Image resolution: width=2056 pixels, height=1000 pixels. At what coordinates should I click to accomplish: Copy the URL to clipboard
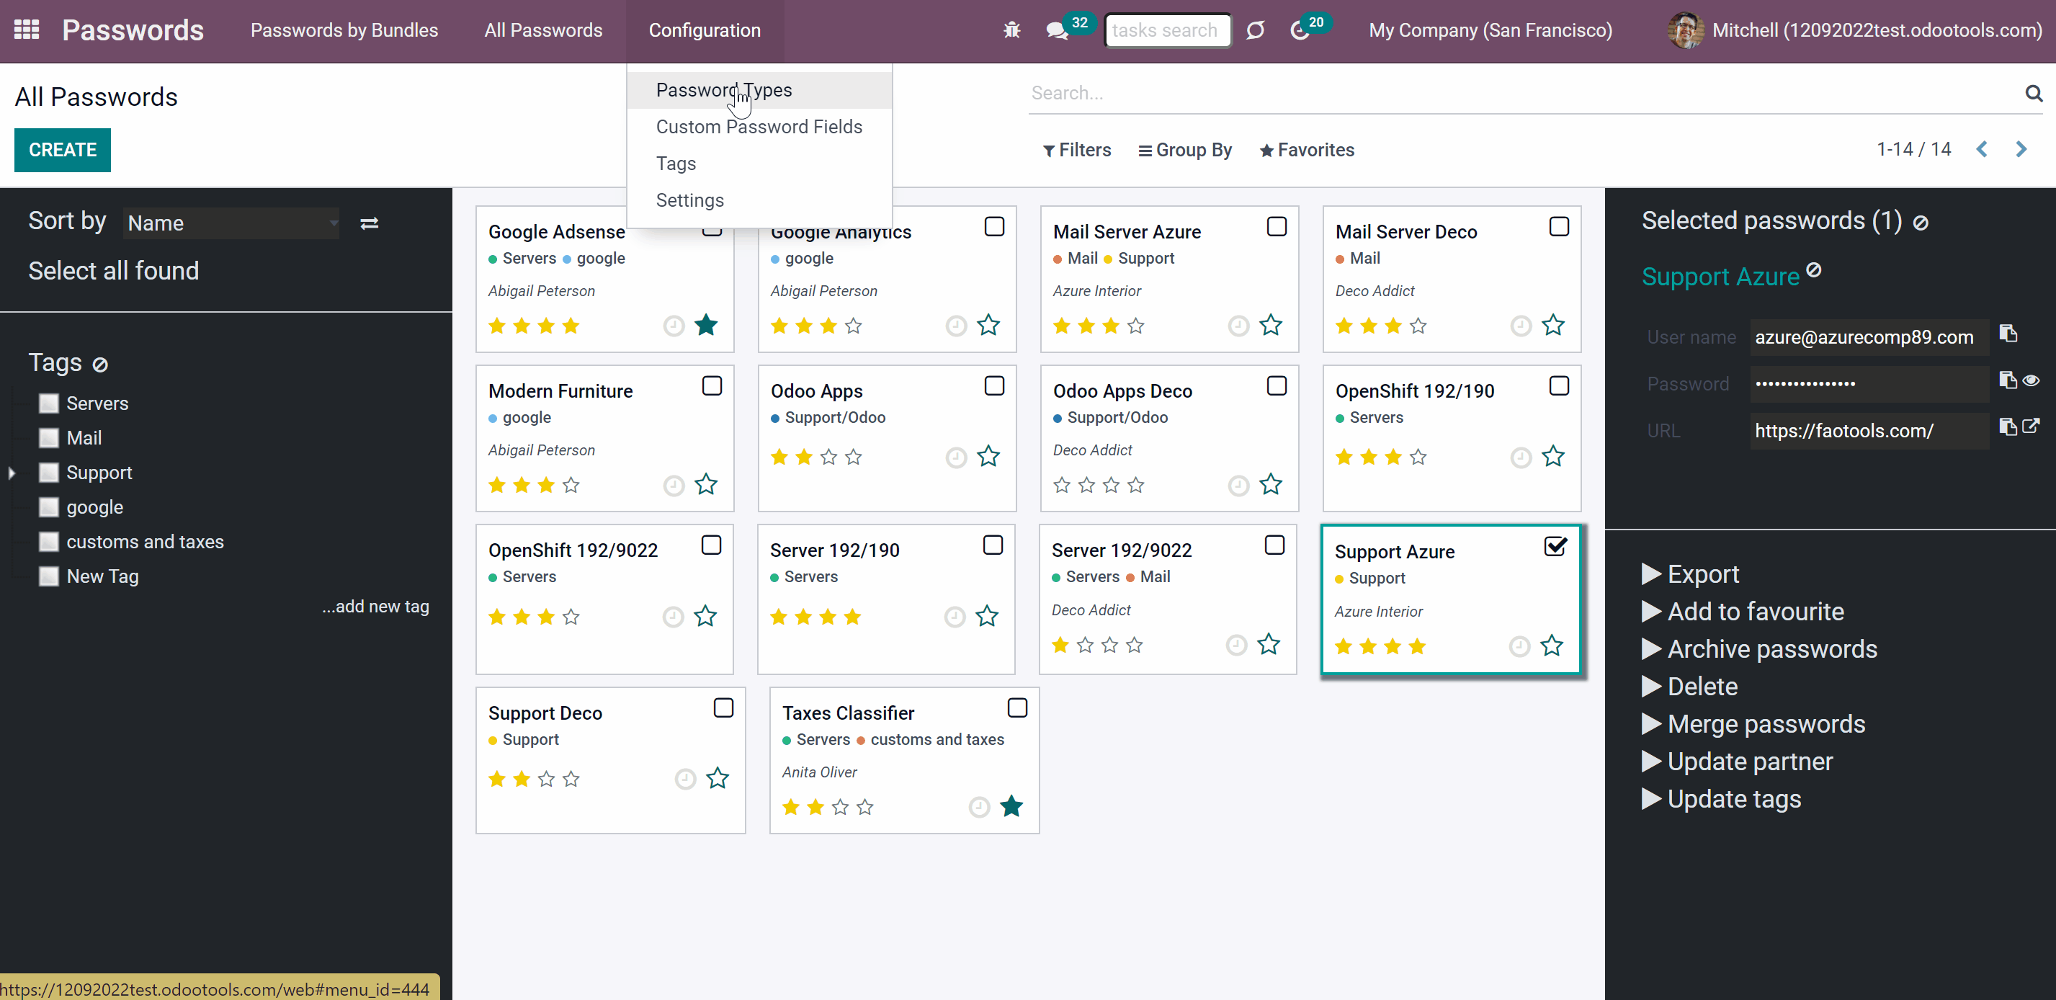2007,427
